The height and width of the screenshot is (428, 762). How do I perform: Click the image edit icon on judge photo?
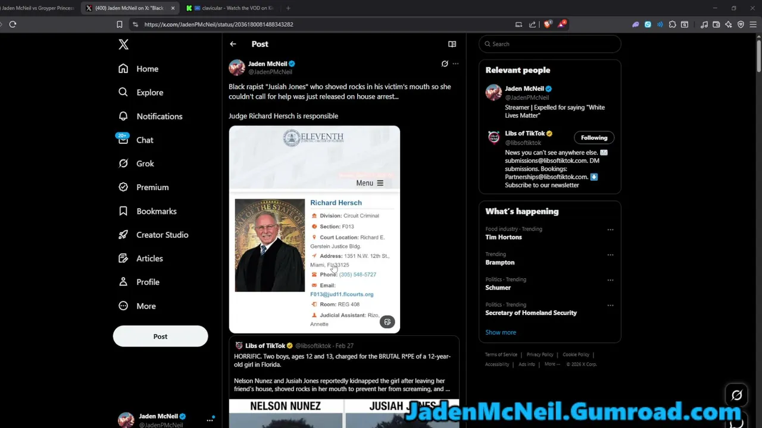tap(387, 322)
